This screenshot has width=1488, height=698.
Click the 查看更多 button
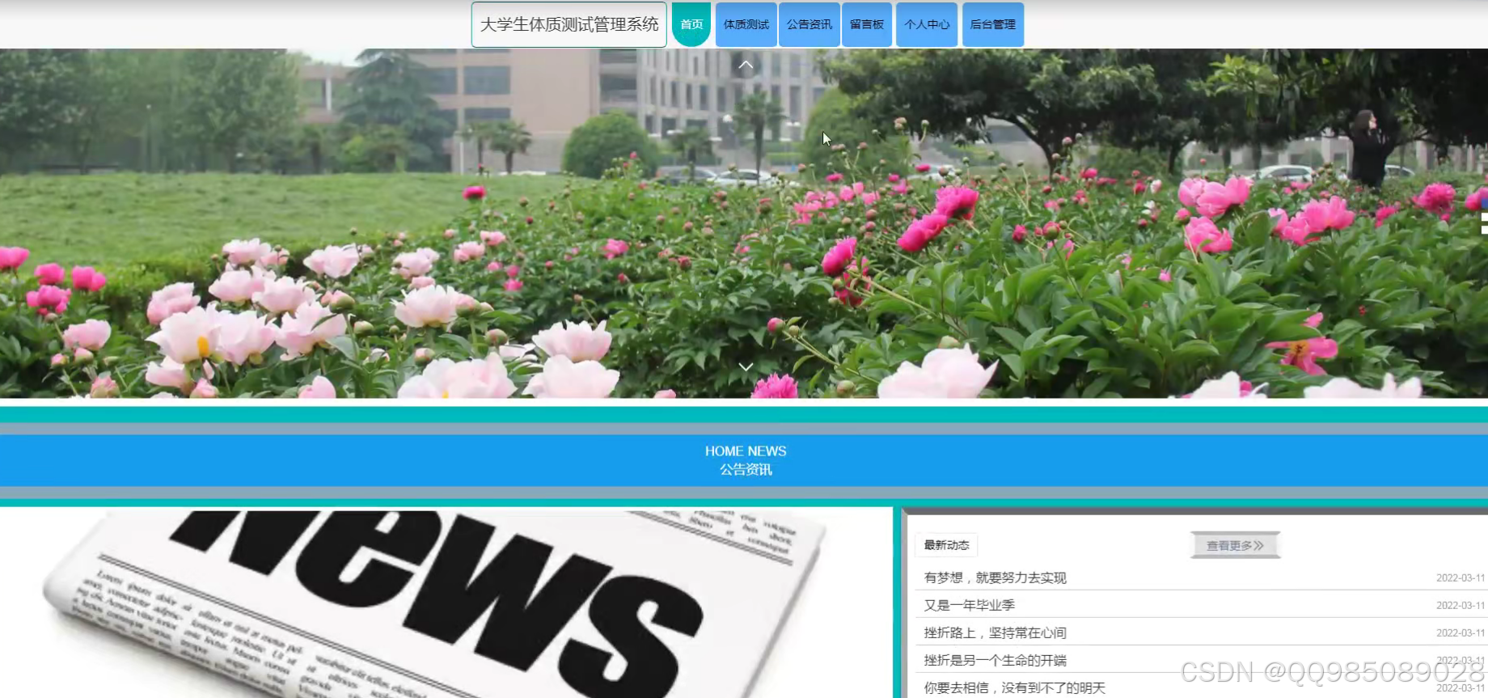click(x=1235, y=545)
